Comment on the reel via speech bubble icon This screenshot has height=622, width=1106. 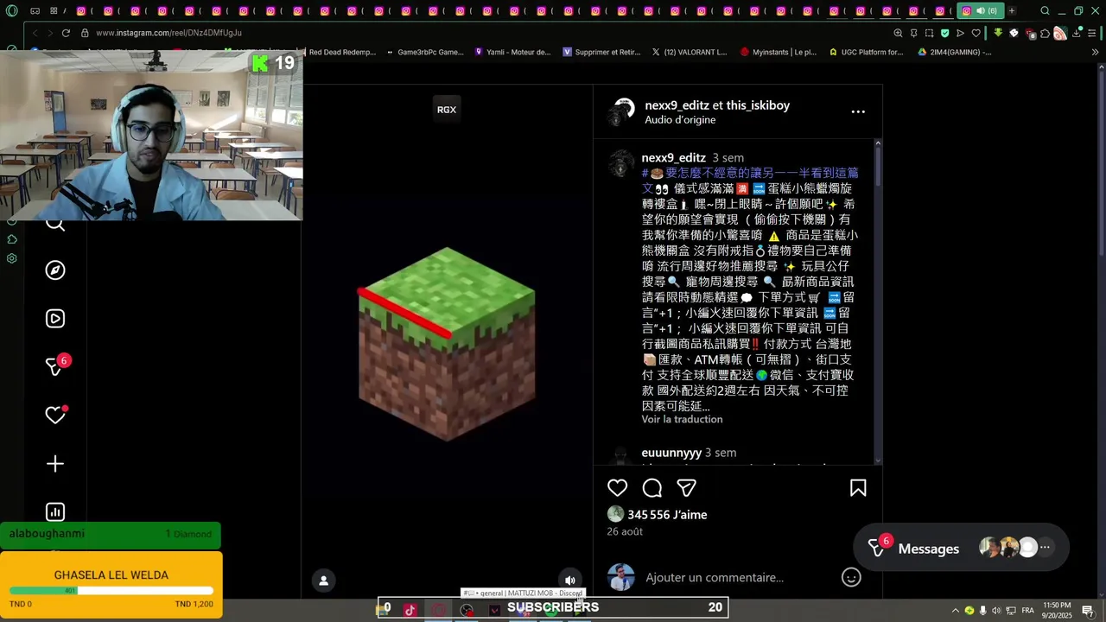652,488
